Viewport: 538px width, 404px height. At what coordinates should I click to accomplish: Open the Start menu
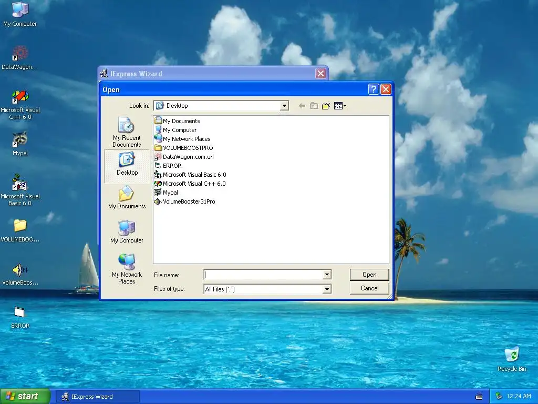click(x=25, y=396)
